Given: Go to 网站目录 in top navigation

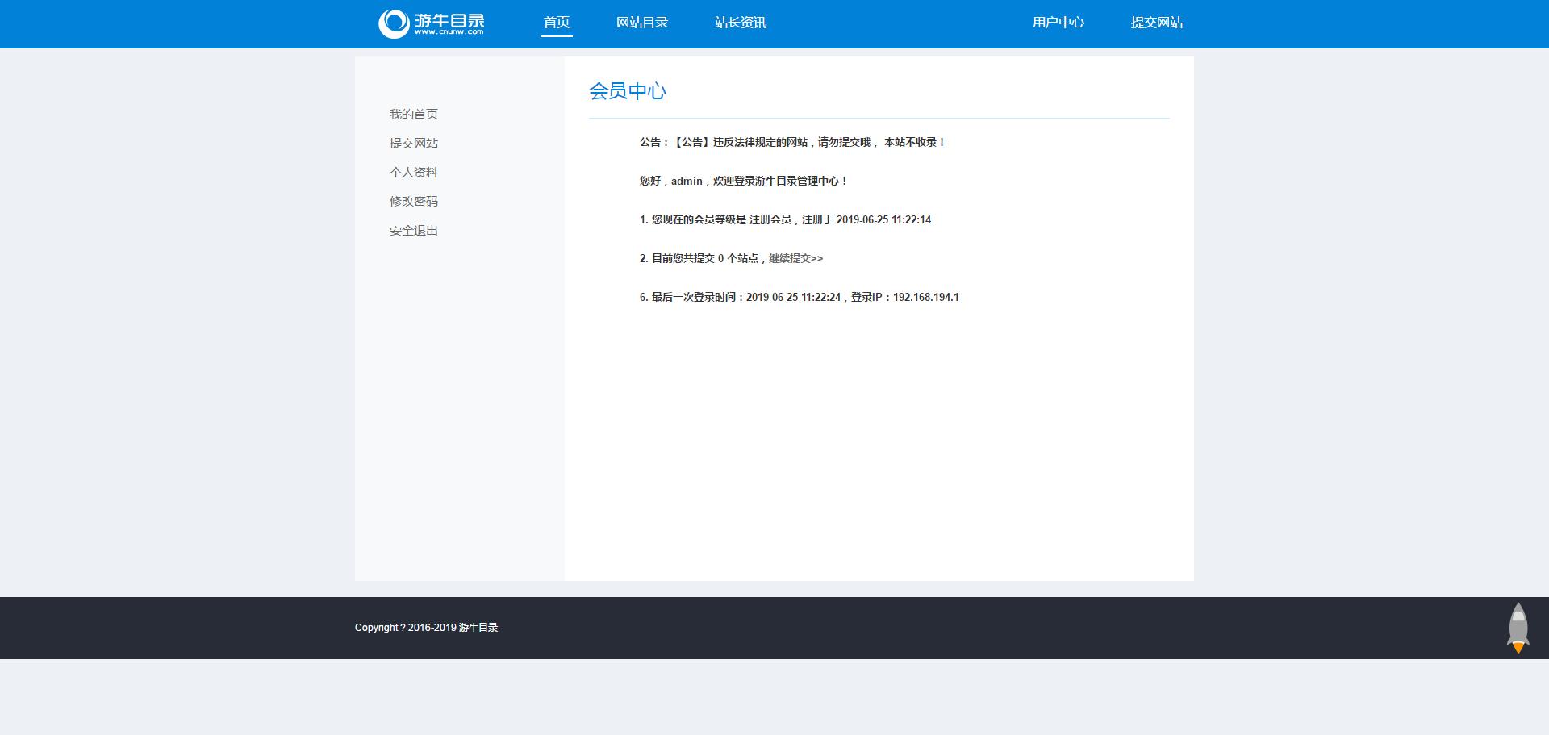Looking at the screenshot, I should 641,23.
